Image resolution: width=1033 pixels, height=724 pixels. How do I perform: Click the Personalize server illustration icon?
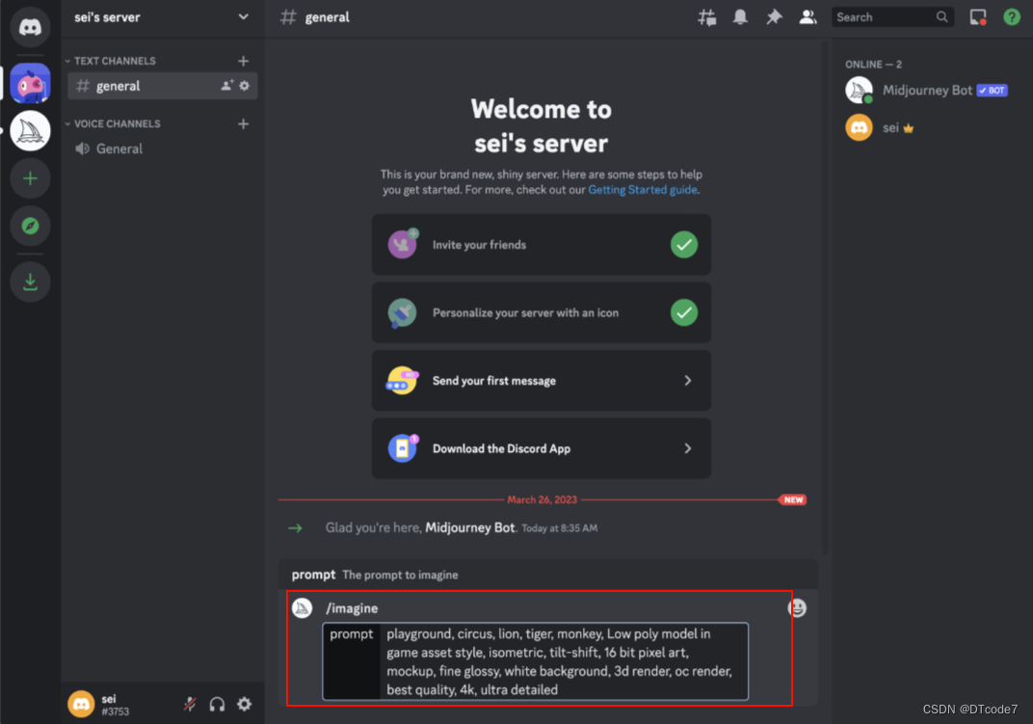click(x=402, y=312)
